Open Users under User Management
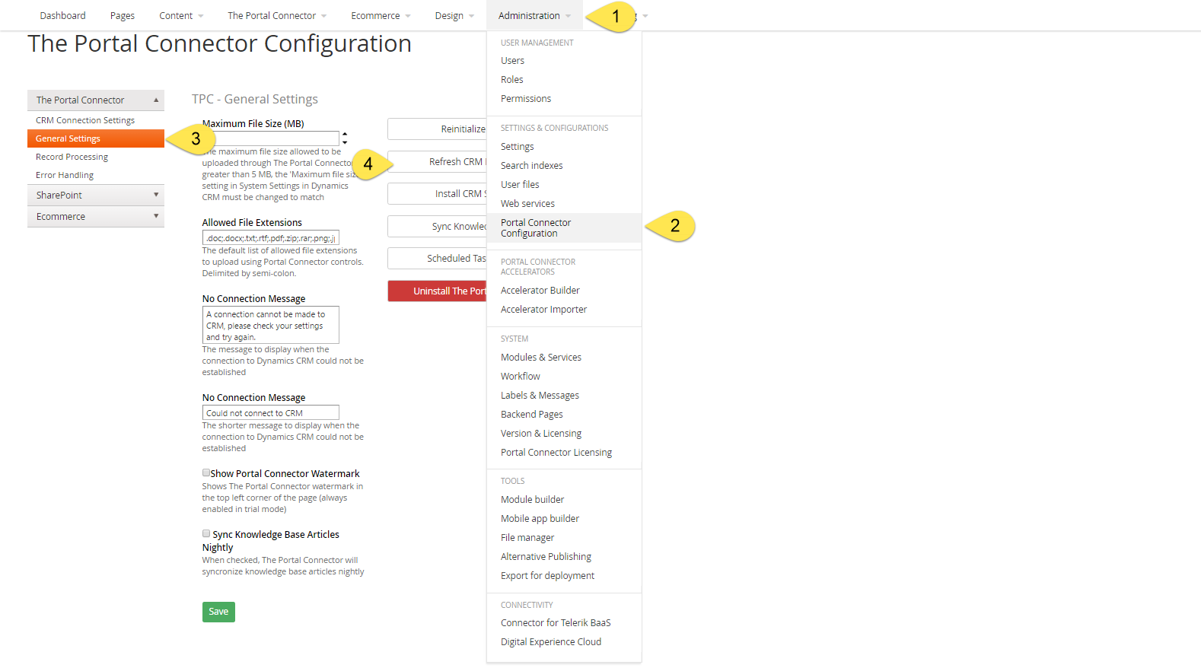 point(512,61)
